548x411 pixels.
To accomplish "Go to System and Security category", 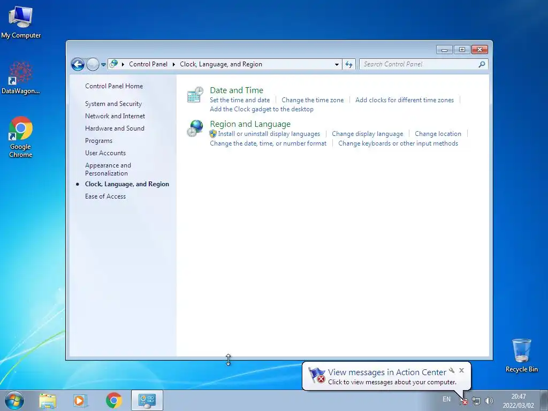I will point(113,104).
